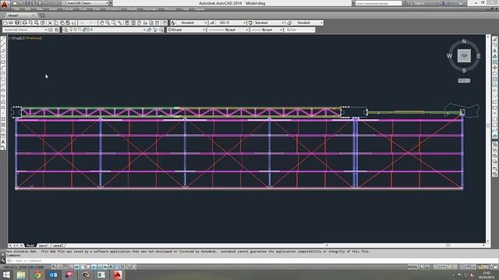The image size is (499, 280).
Task: Click the MODEL space button in status bar
Action: point(412,268)
